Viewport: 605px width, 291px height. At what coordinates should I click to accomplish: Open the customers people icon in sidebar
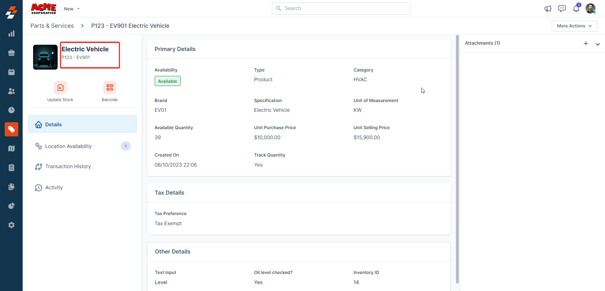[11, 91]
